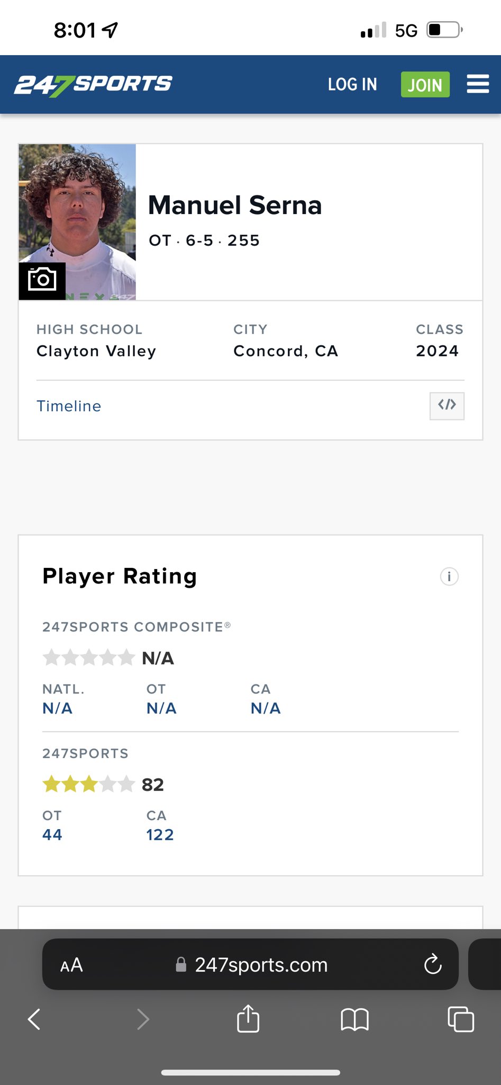Go back to the previous page
Image resolution: width=501 pixels, height=1085 pixels.
[x=34, y=1019]
